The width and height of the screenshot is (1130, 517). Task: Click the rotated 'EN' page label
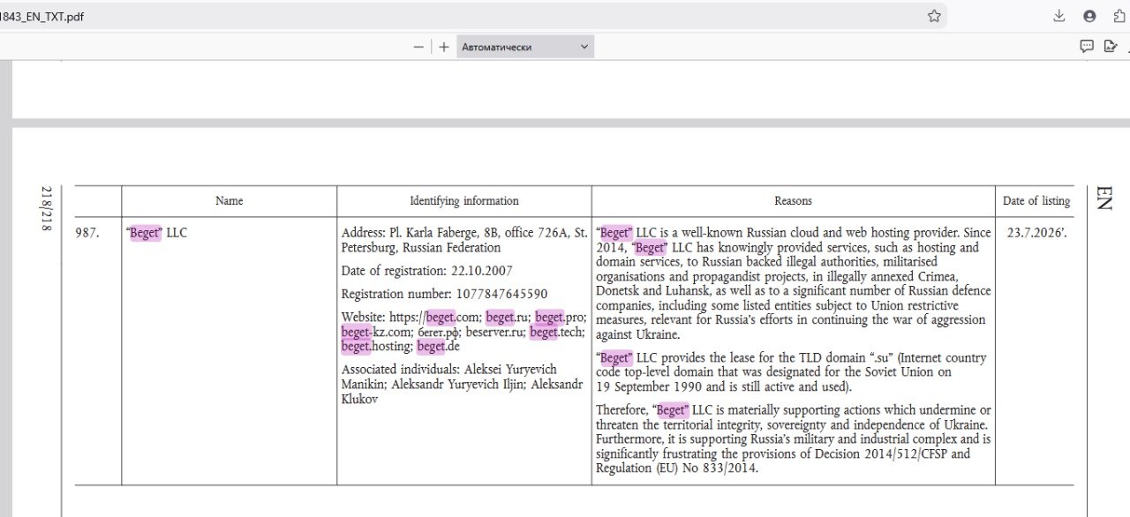click(x=1104, y=198)
